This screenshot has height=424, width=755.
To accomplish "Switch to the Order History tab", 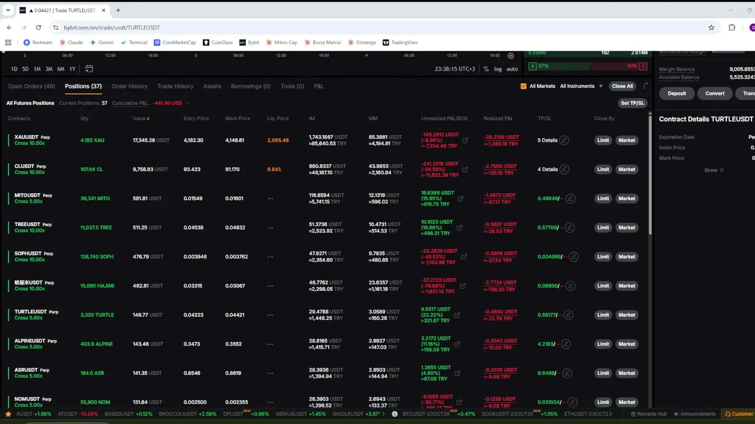I will click(x=129, y=86).
